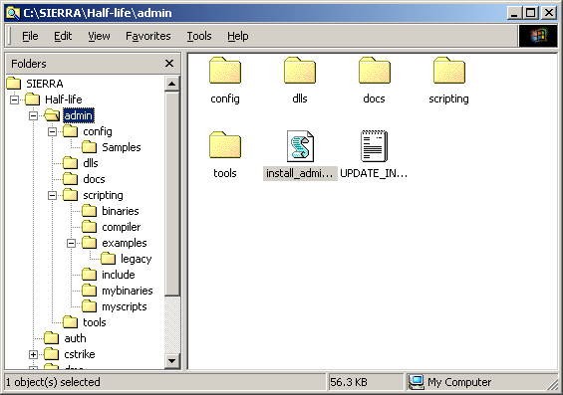
Task: Open the docs folder icon in file pane
Action: coord(375,71)
